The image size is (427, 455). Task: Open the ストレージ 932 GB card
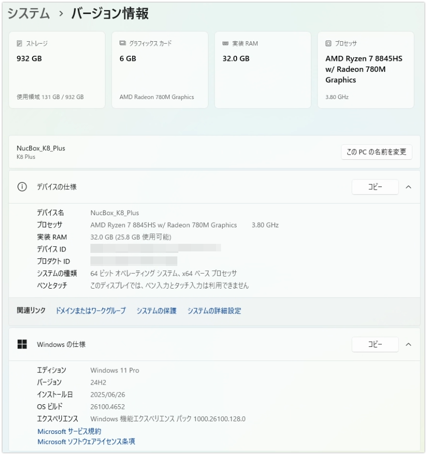click(x=57, y=70)
